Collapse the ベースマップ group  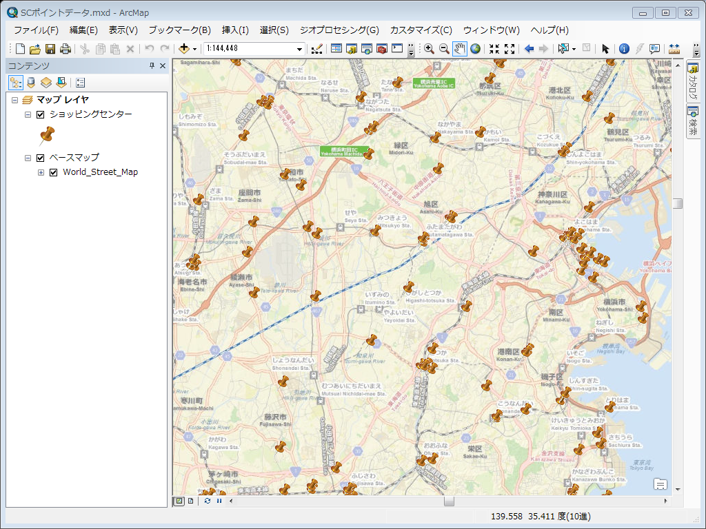tap(28, 158)
